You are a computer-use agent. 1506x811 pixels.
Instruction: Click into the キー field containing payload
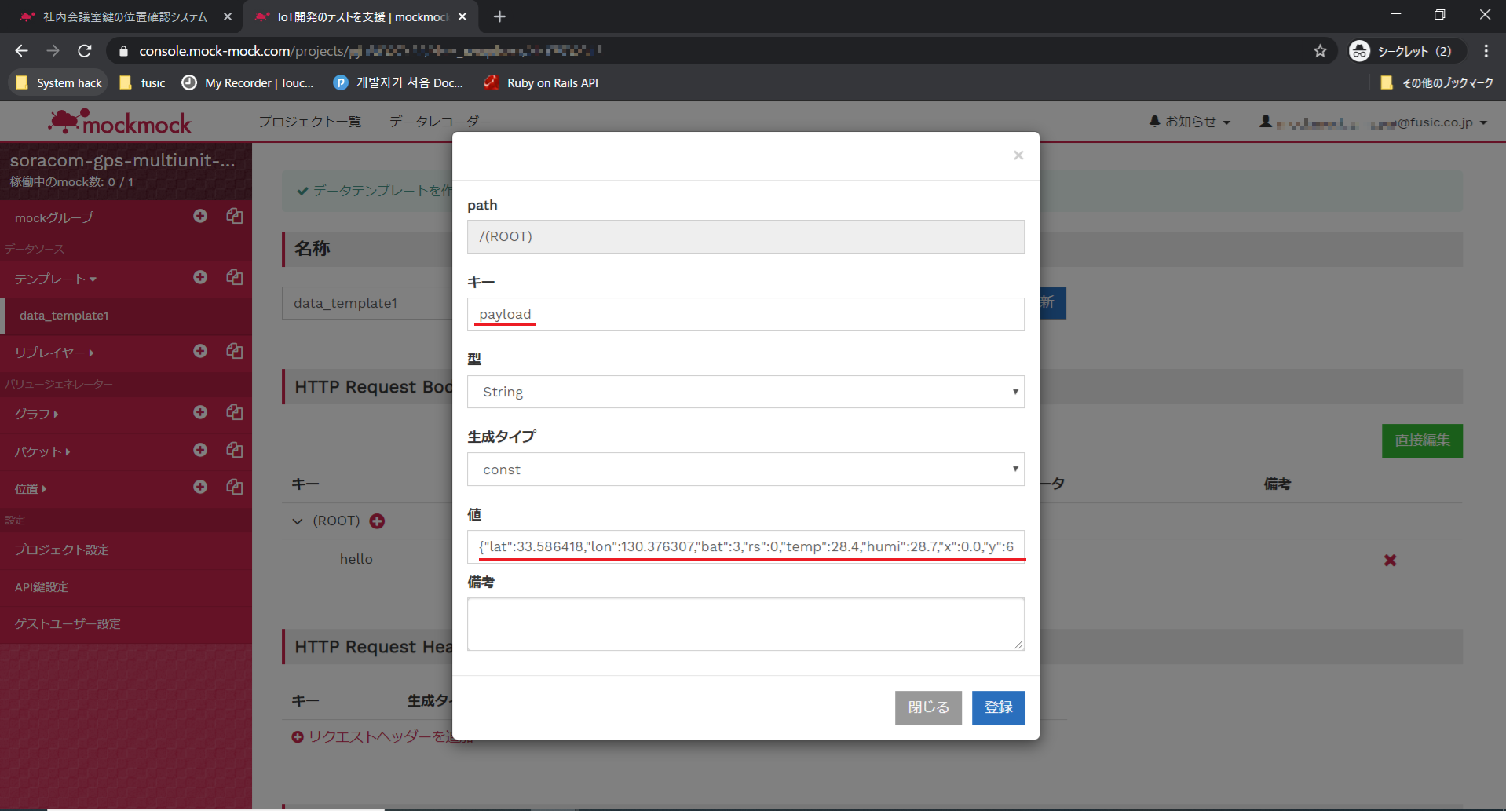tap(745, 314)
